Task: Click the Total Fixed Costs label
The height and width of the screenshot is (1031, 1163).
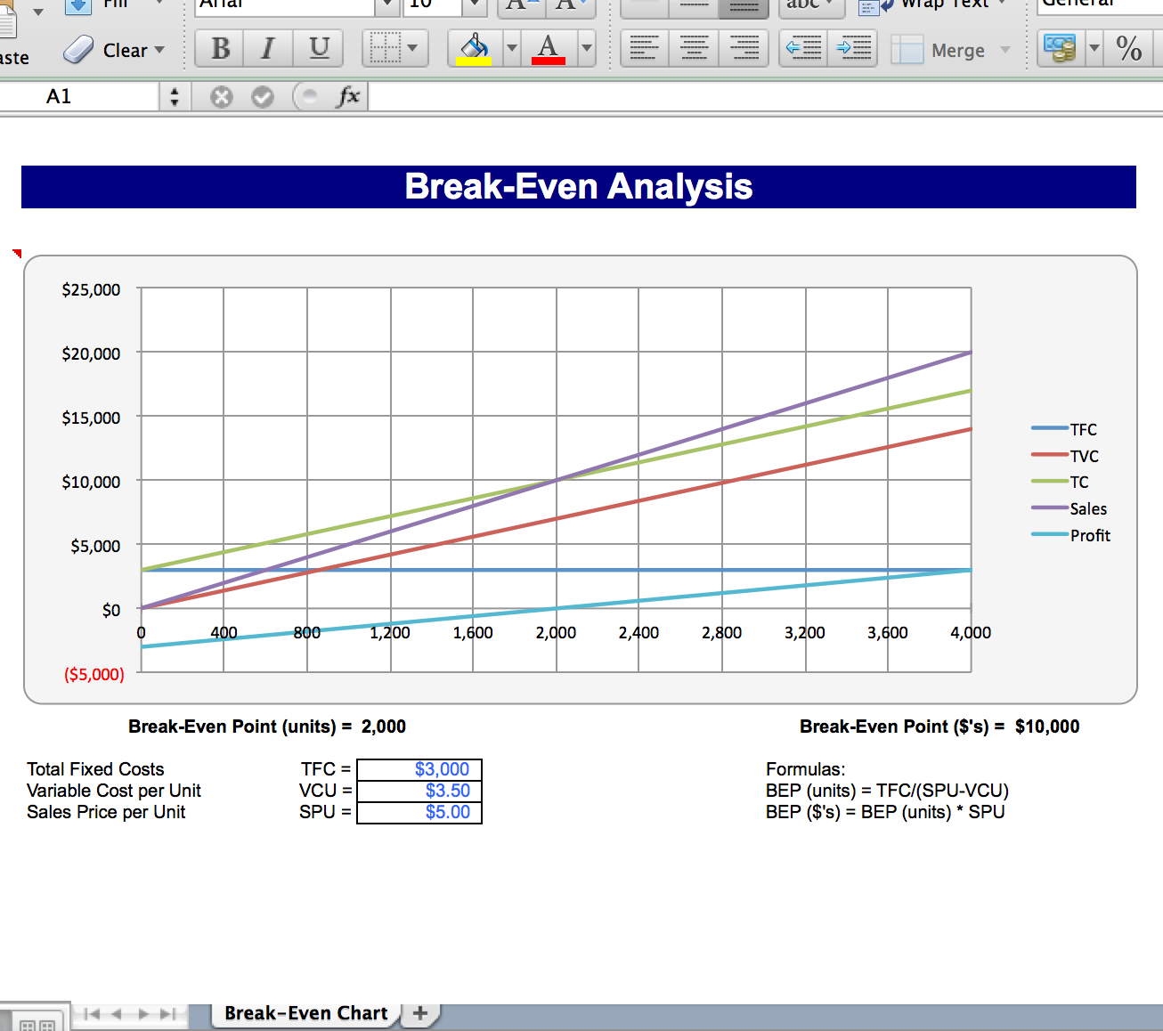Action: 95,769
